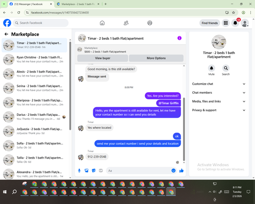Expand the Privacy & support section
This screenshot has width=255, height=204.
pos(219,110)
